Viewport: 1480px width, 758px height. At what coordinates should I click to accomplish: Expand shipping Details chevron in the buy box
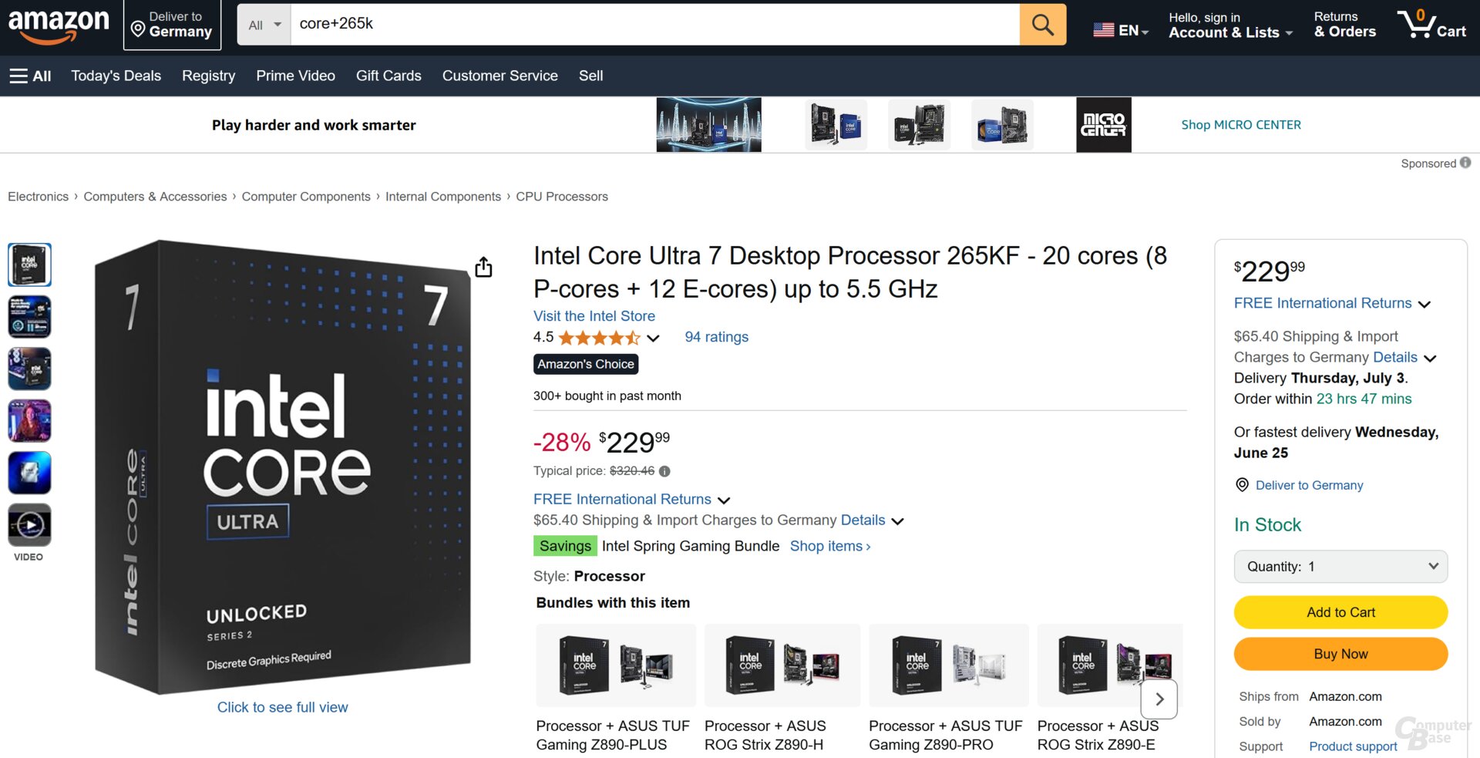tap(1430, 359)
